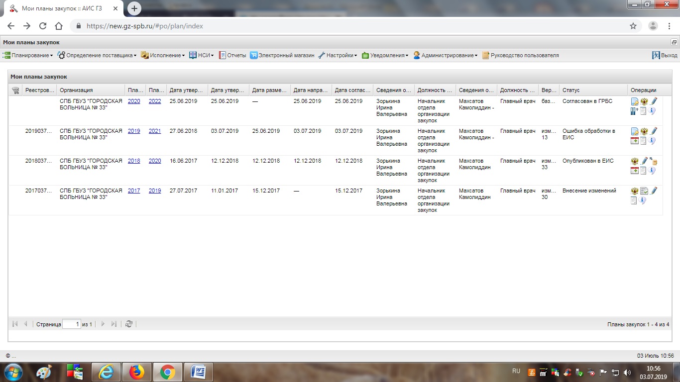Open Руководство пользователя
This screenshot has width=680, height=382.
click(x=520, y=55)
